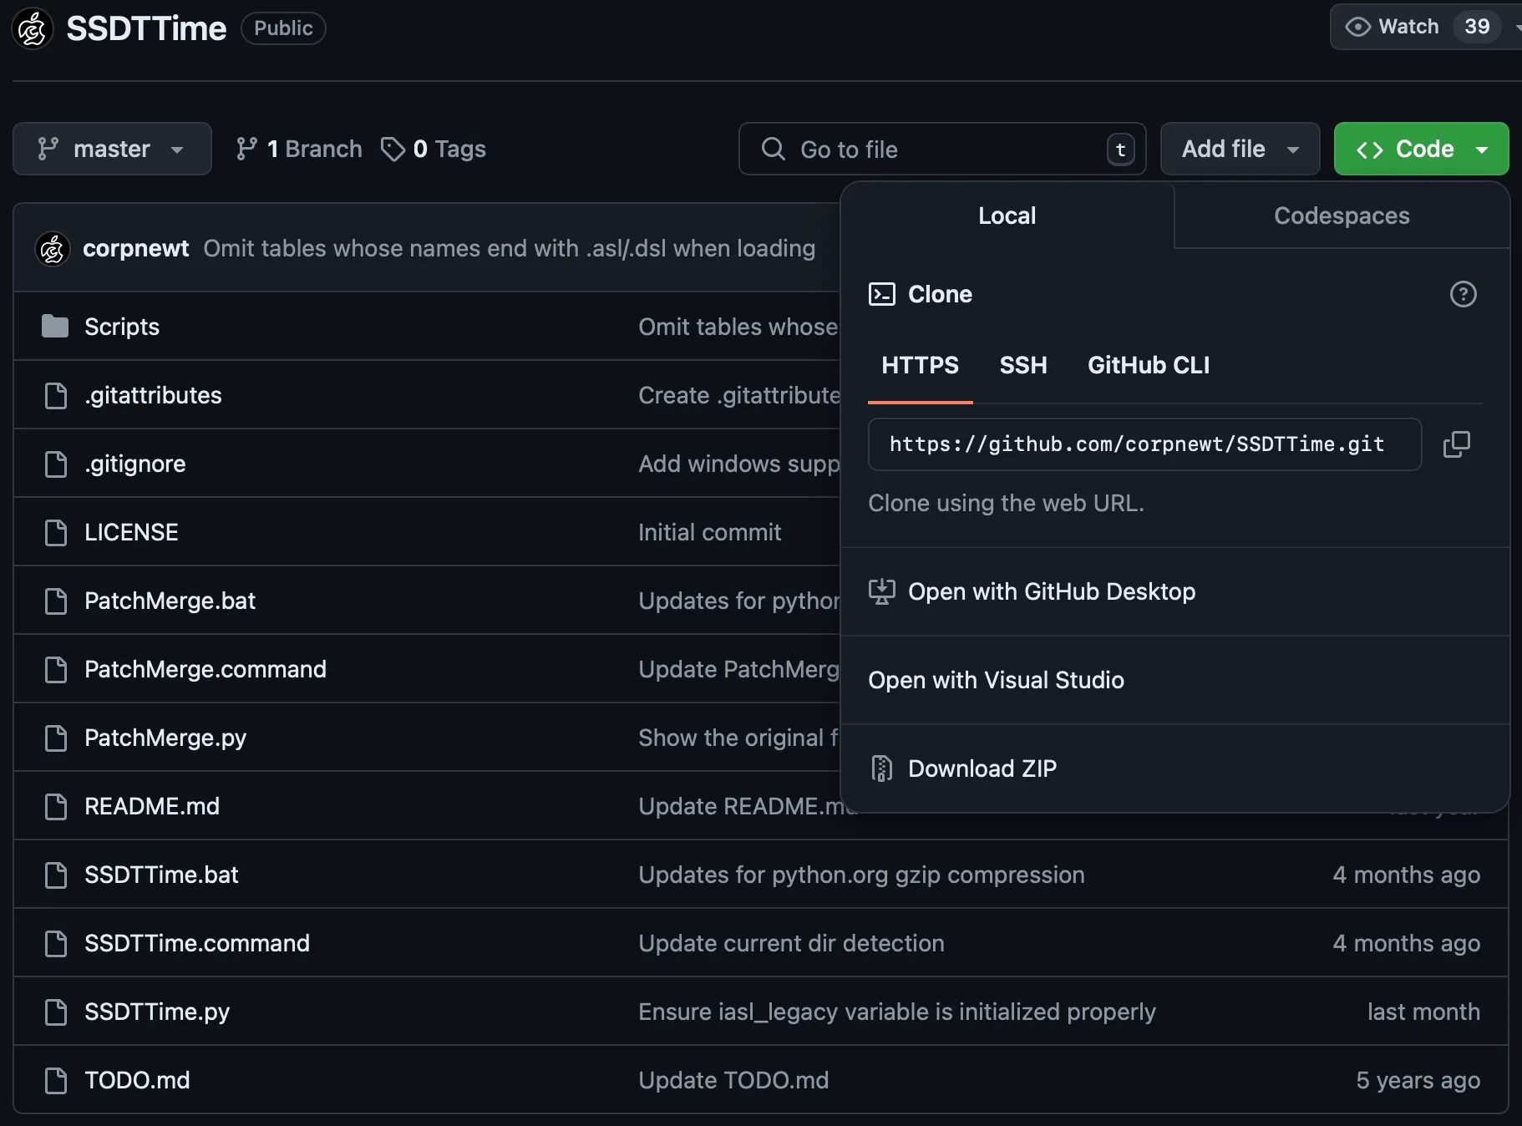Image resolution: width=1522 pixels, height=1126 pixels.
Task: Copy the clone URL to clipboard
Action: pos(1456,444)
